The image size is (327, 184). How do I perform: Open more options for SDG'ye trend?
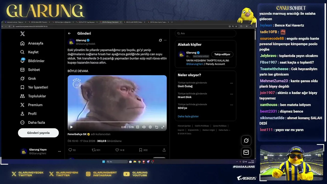231,105
